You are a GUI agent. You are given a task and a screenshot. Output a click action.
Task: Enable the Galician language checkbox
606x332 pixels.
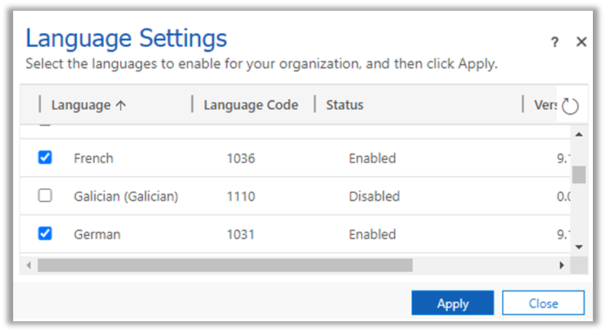pos(45,196)
